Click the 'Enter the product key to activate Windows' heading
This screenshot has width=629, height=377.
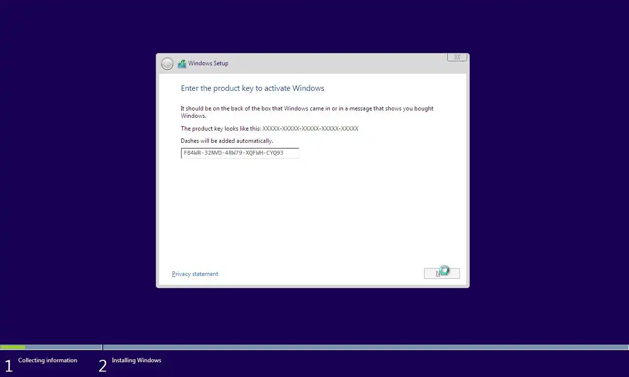pyautogui.click(x=253, y=88)
